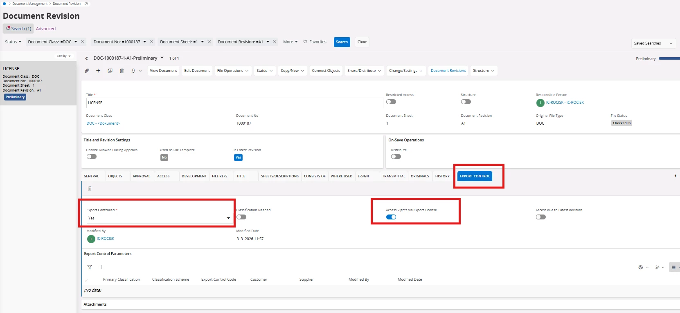680x313 pixels.
Task: Click the collapse arrow at tab row end
Action: pyautogui.click(x=675, y=176)
